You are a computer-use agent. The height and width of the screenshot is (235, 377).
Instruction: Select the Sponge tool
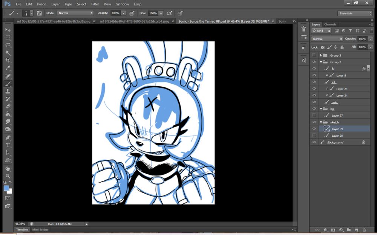[8, 129]
